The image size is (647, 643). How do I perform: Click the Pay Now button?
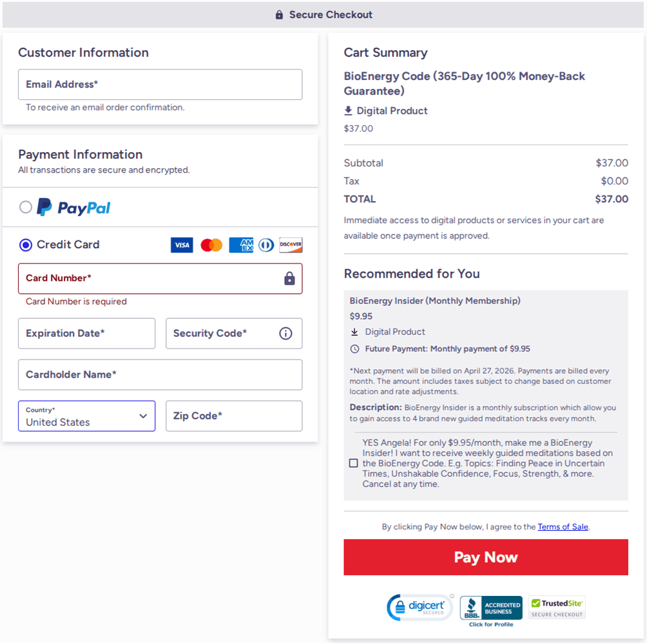pyautogui.click(x=485, y=557)
